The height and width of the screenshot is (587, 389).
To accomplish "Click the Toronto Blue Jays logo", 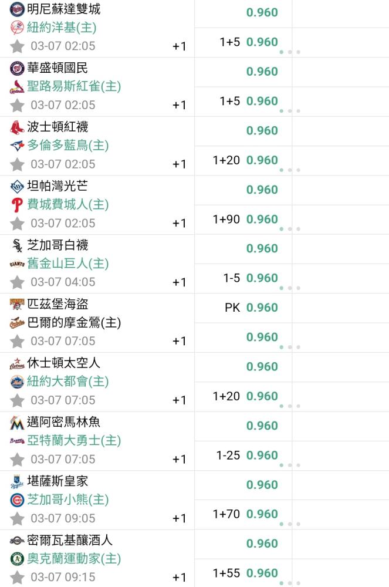I will (17, 146).
